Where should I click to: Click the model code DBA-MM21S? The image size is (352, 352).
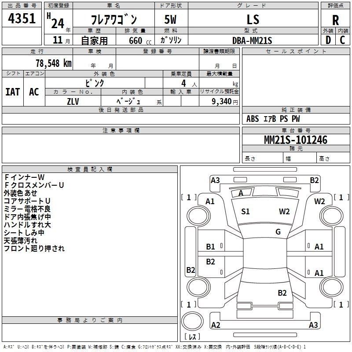(252, 40)
